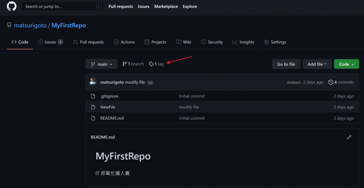Open the README.md file in file list
The height and width of the screenshot is (188, 364).
pyautogui.click(x=112, y=118)
